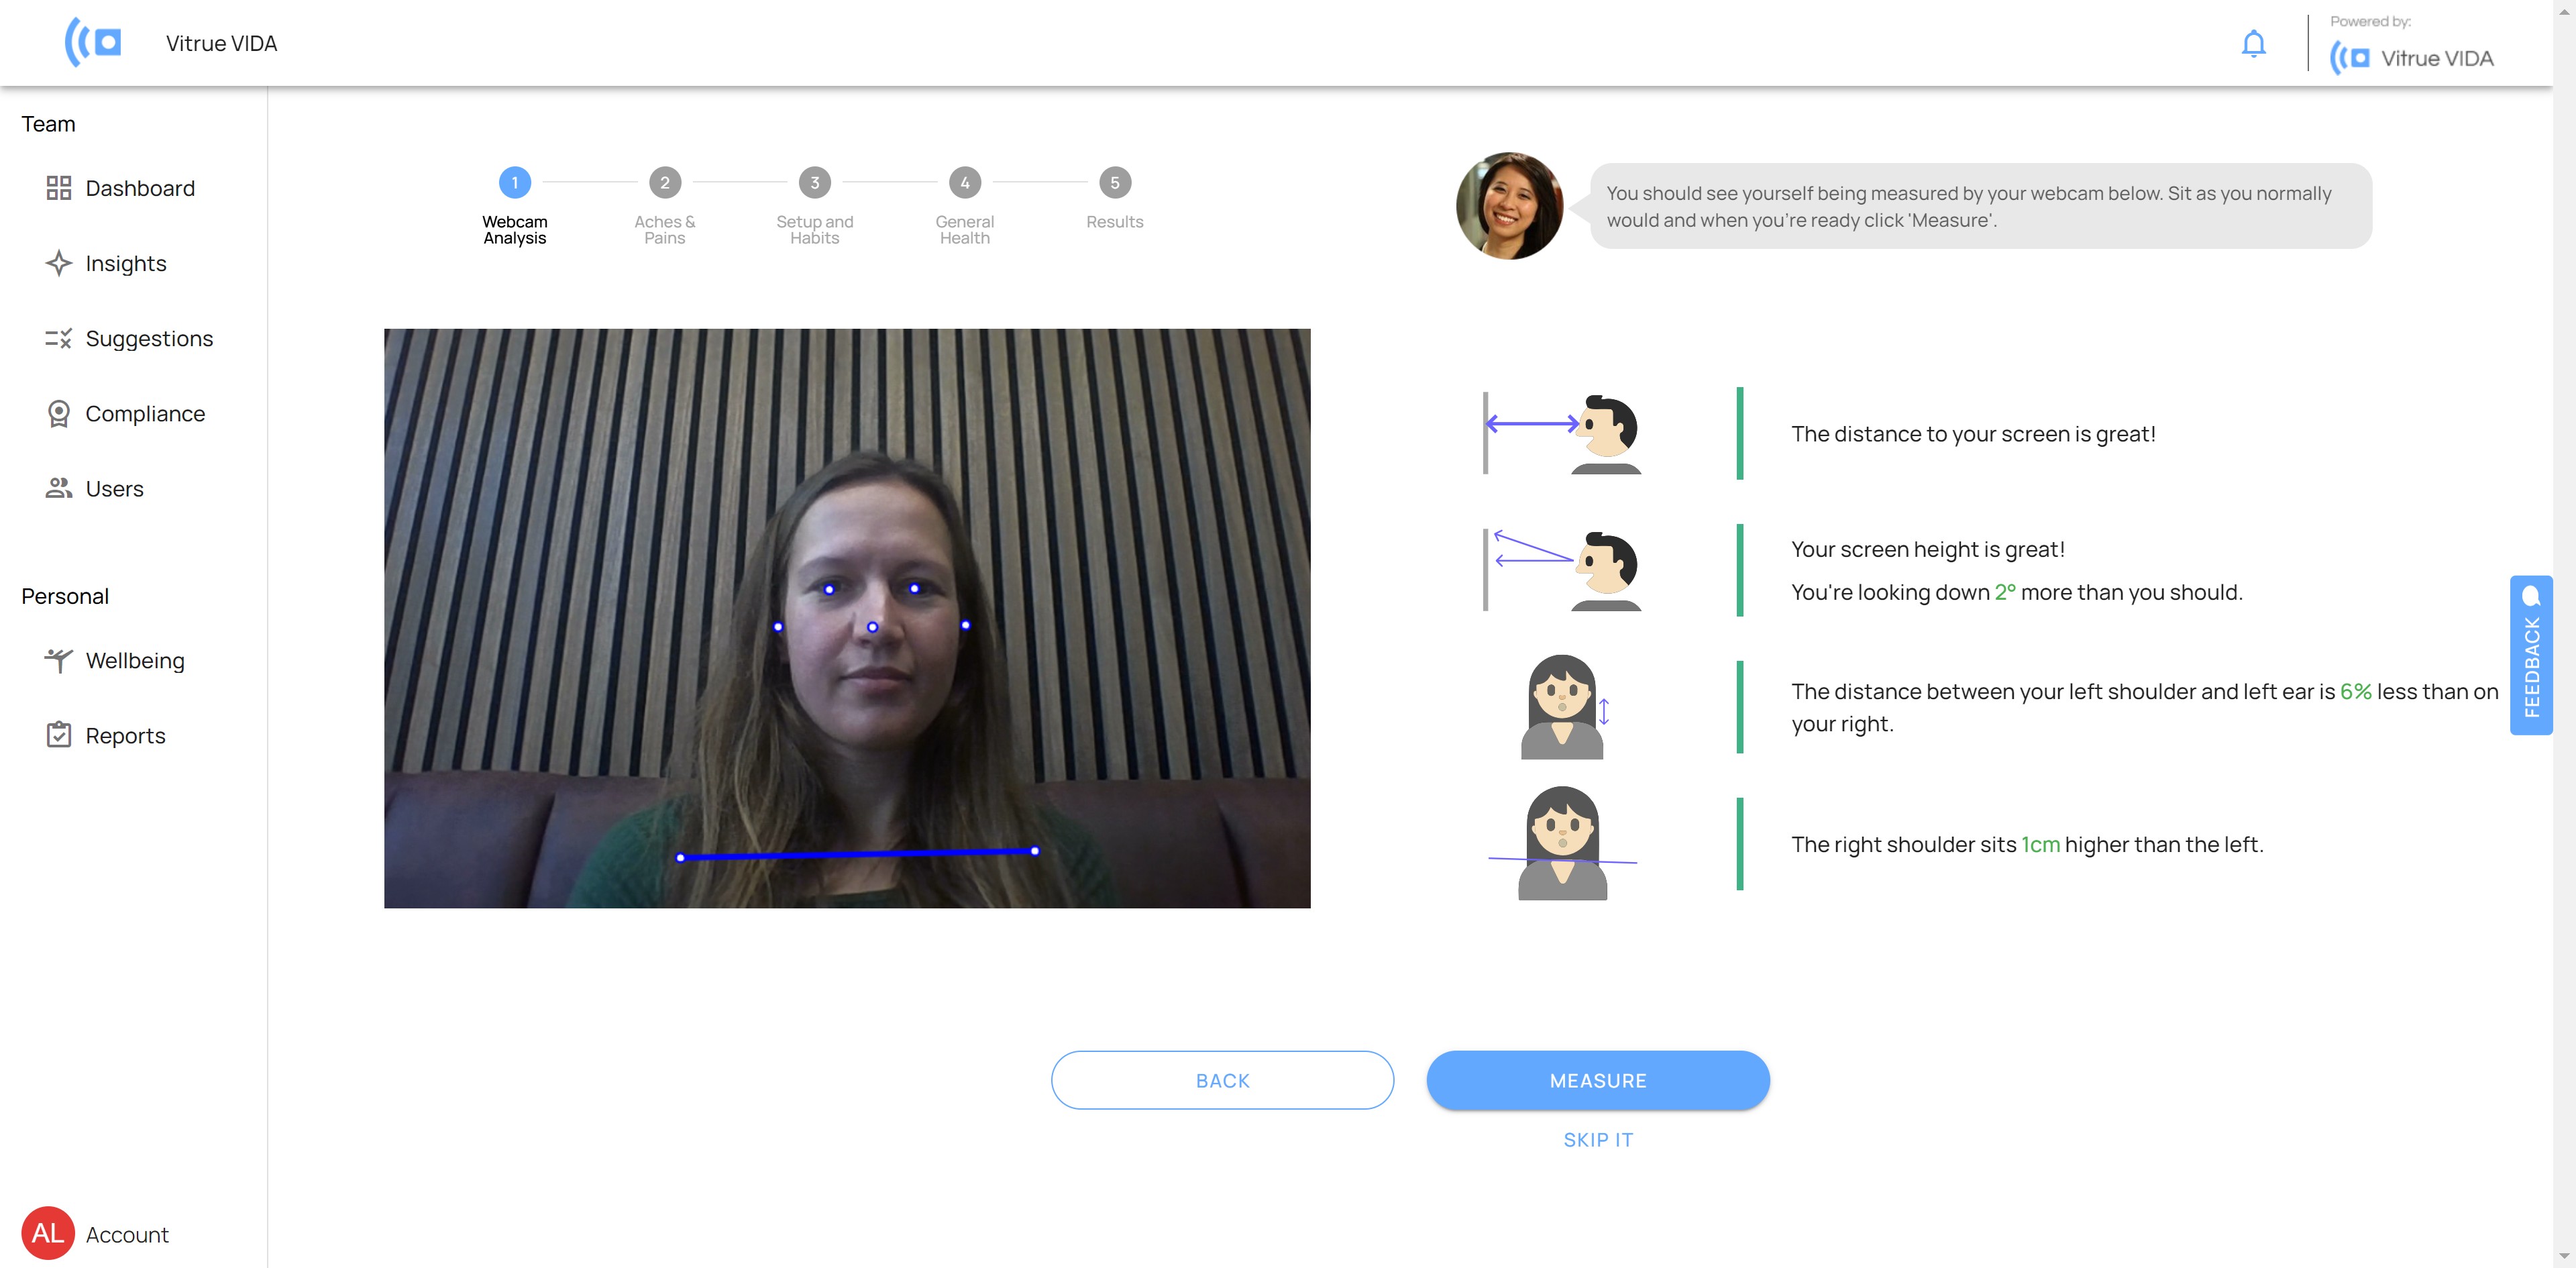Screen dimensions: 2576x1268
Task: Click the Vitrue VIDA logo in header
Action: (93, 42)
